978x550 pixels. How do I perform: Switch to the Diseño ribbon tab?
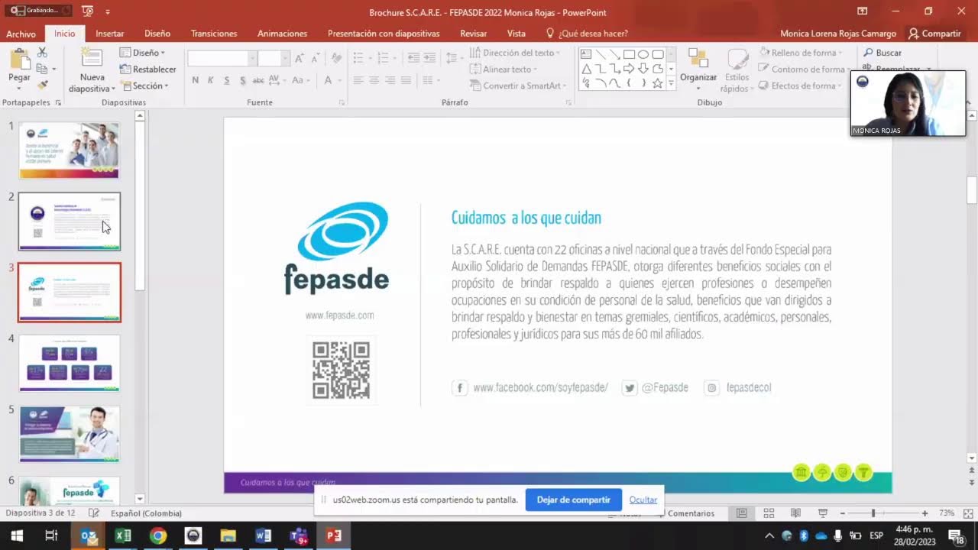coord(157,34)
